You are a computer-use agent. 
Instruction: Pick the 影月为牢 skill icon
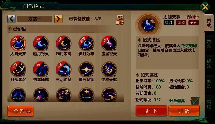coord(86,43)
